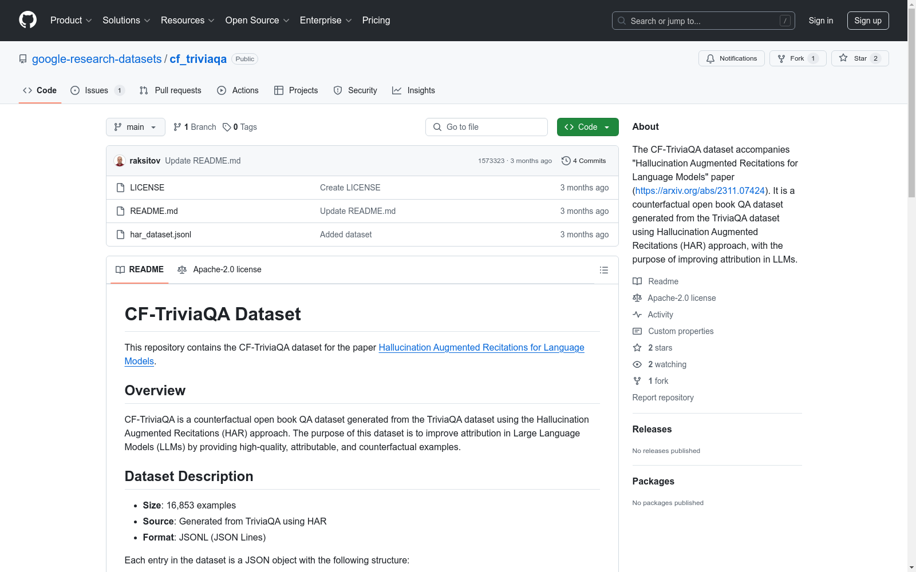This screenshot has height=572, width=916.
Task: Open the Resources dropdown
Action: click(188, 21)
